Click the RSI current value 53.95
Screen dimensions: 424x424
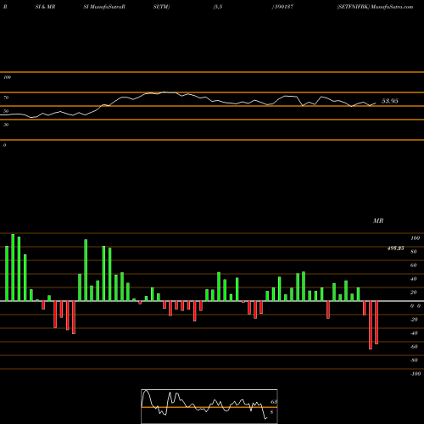(390, 101)
